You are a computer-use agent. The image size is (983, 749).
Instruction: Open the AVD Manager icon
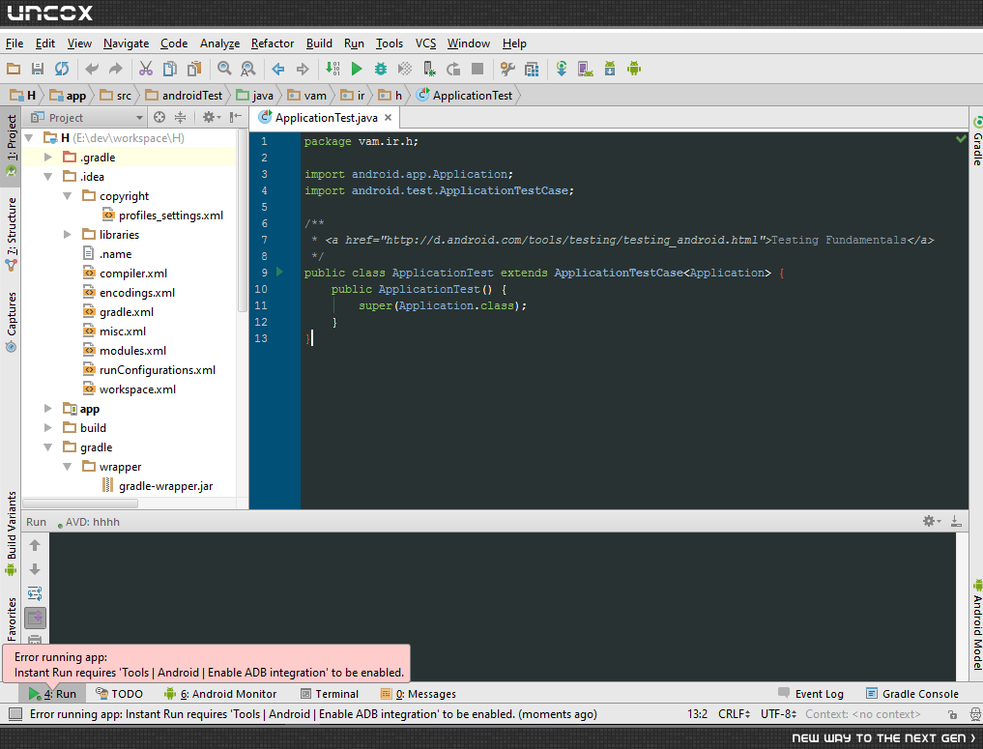[586, 69]
